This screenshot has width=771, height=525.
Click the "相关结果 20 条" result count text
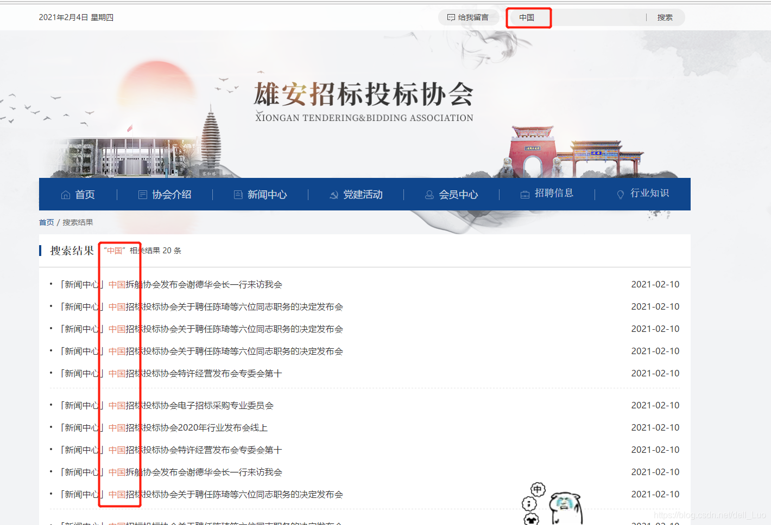(x=155, y=251)
